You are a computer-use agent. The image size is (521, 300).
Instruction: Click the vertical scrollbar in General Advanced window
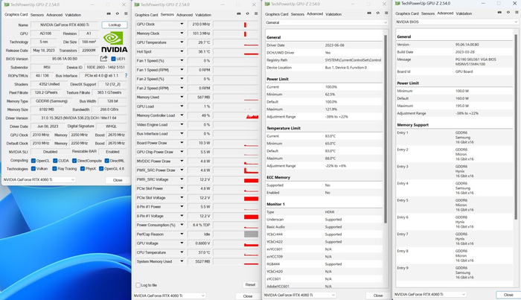(x=385, y=149)
